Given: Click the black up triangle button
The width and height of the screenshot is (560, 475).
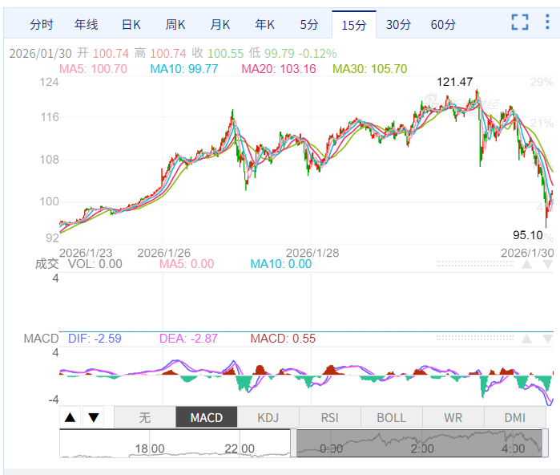Looking at the screenshot, I should pos(71,417).
